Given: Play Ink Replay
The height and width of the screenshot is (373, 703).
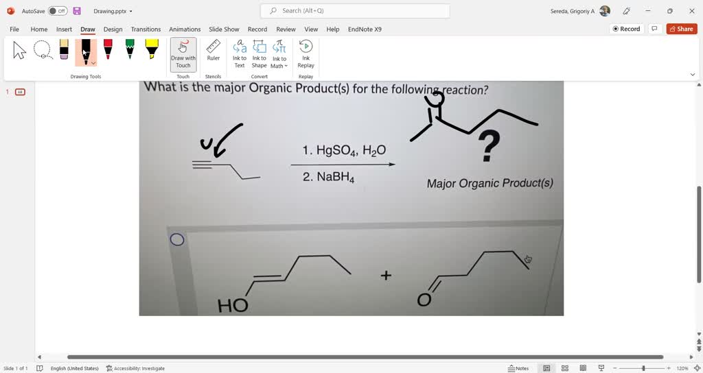Looking at the screenshot, I should coord(306,53).
